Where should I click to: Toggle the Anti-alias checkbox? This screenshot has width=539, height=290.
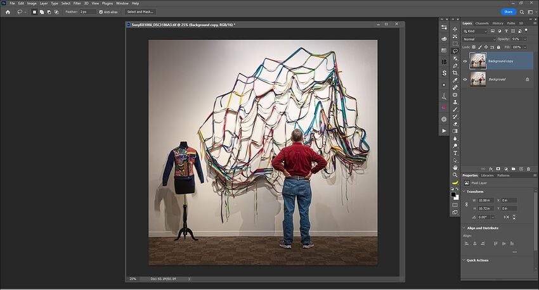click(100, 11)
